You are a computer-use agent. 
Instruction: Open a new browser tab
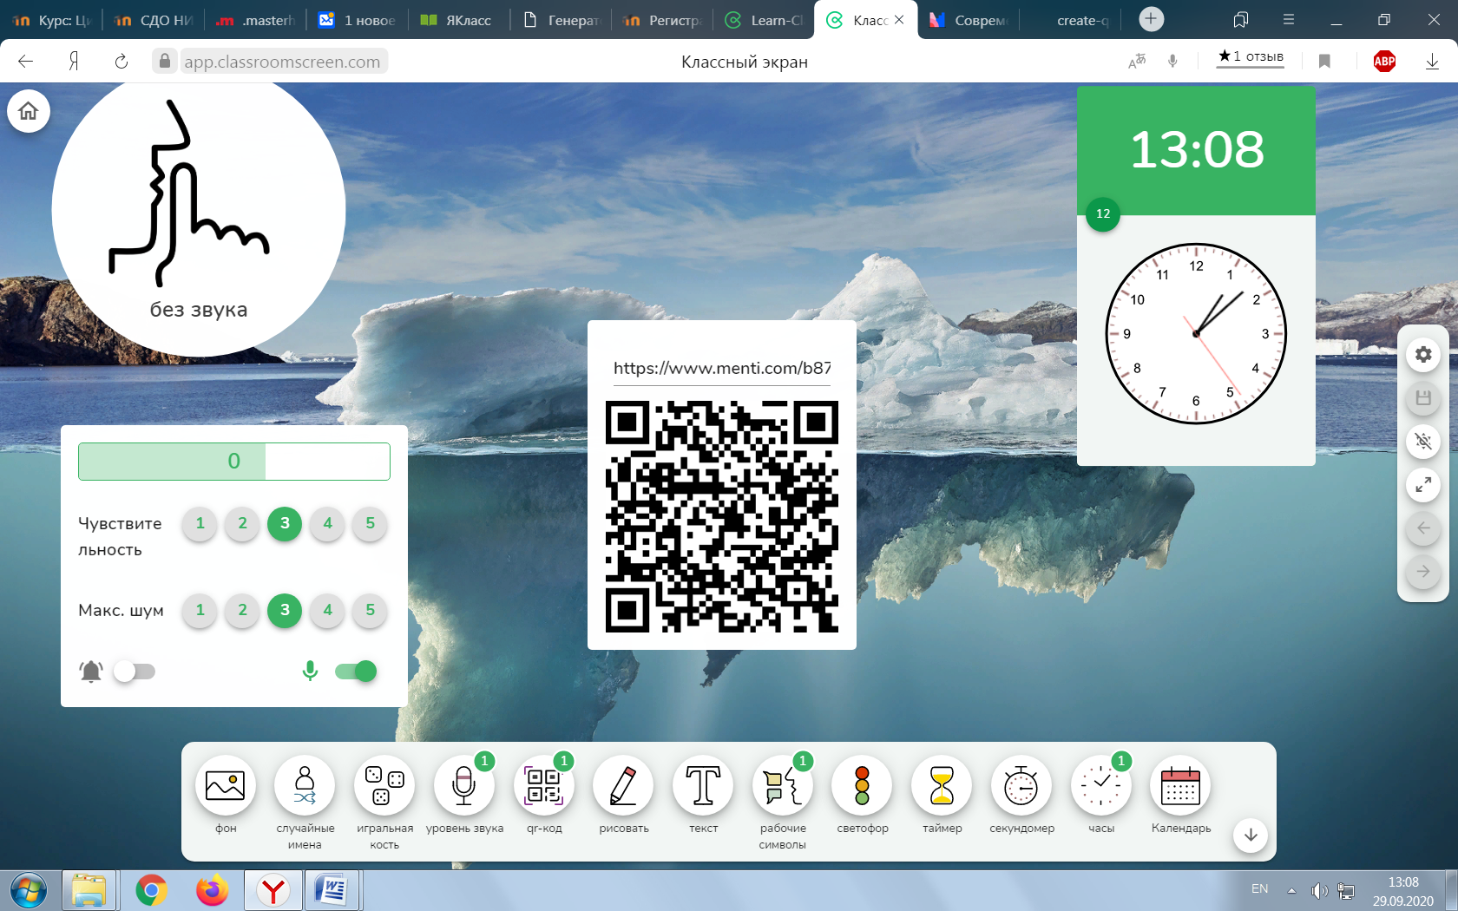1151,19
